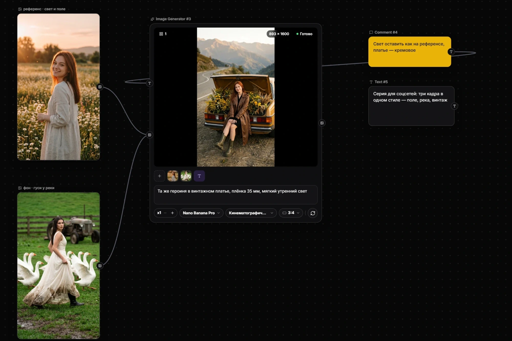The height and width of the screenshot is (341, 512).
Task: Click the comment icon beside Comment #4 label
Action: (x=371, y=32)
